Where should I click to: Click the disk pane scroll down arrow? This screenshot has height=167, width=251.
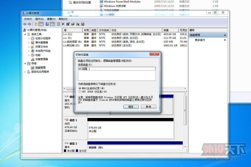tap(185, 147)
